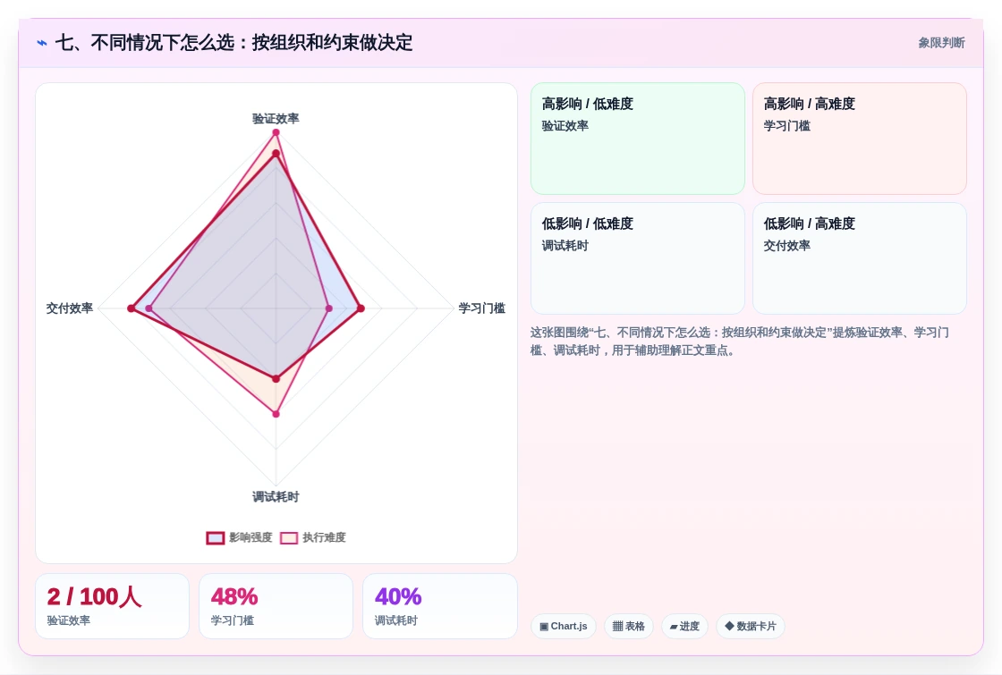Viewport: 1002px width, 675px height.
Task: Select the 低影响 / 高难度 quadrant card
Action: tap(860, 258)
